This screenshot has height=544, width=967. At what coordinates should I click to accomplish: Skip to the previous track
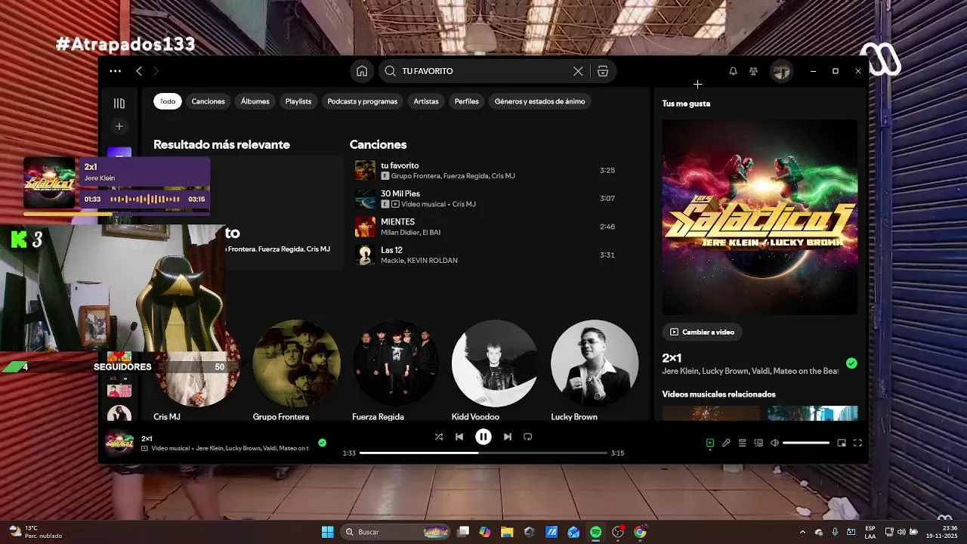pyautogui.click(x=459, y=437)
